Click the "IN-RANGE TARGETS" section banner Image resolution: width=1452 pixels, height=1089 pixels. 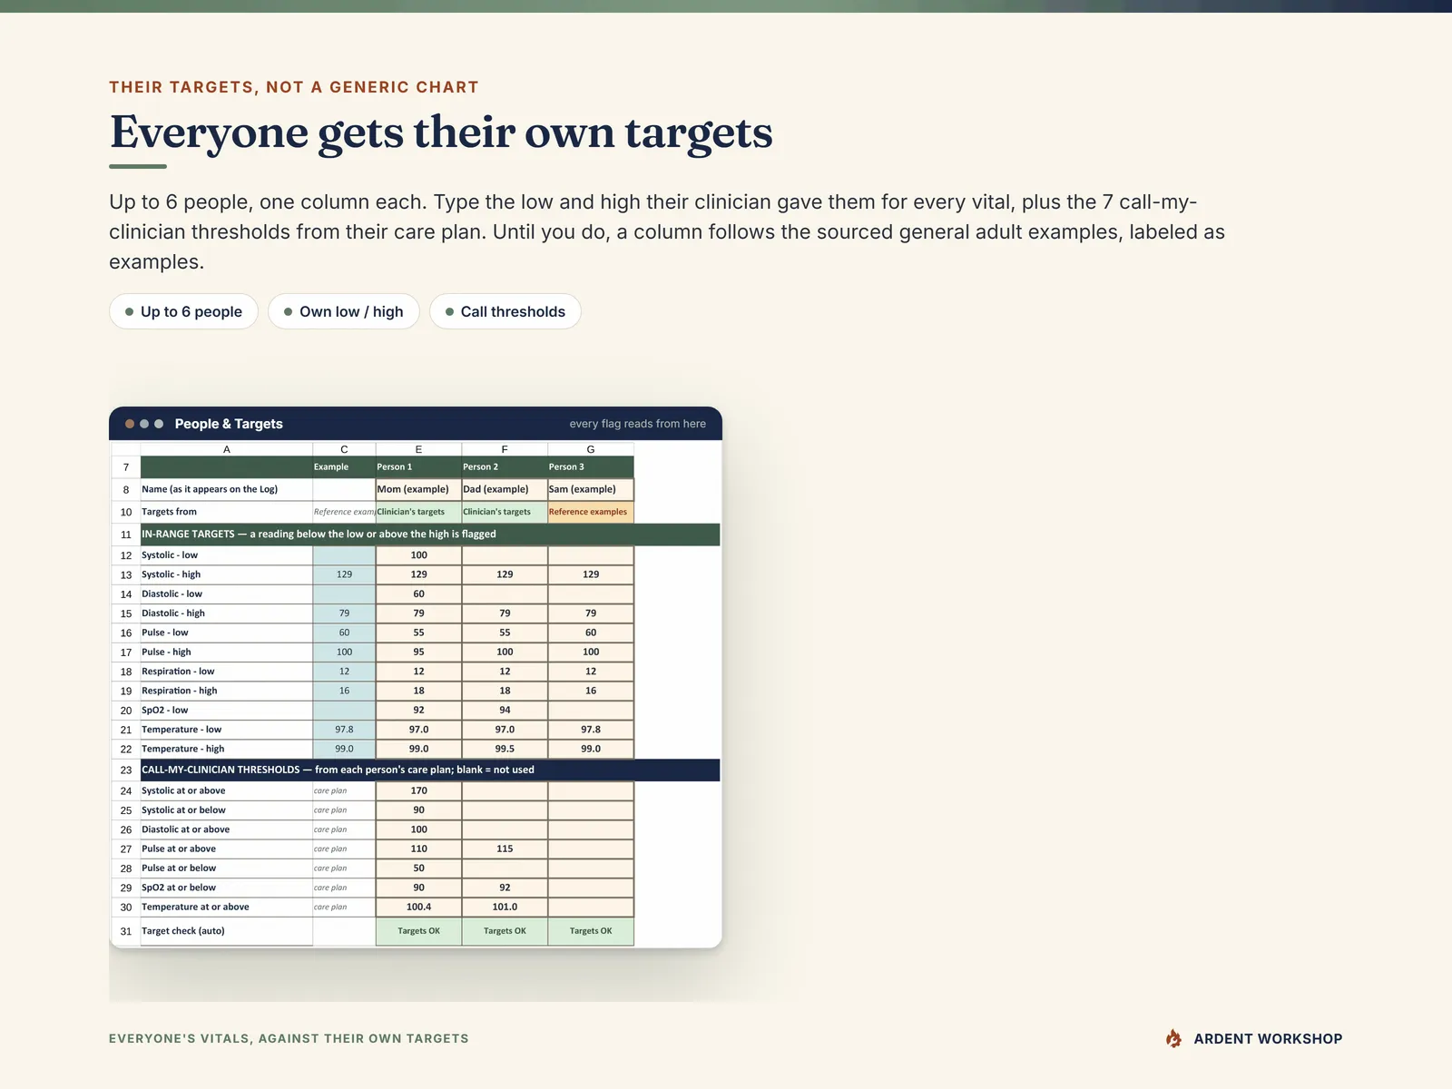430,535
